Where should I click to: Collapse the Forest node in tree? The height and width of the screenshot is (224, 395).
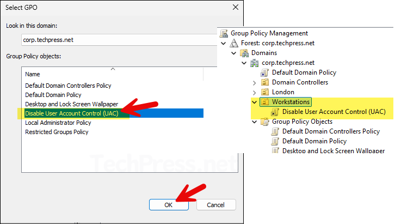click(224, 44)
